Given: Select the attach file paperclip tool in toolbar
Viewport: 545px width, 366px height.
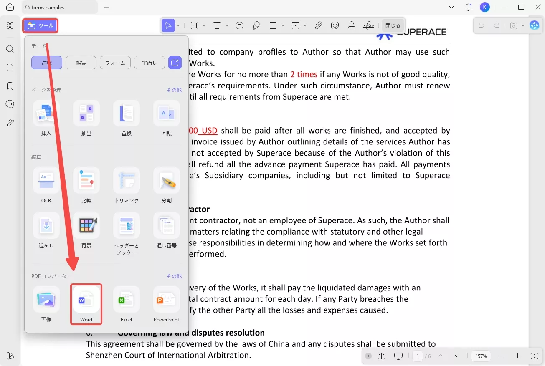Looking at the screenshot, I should 318,26.
